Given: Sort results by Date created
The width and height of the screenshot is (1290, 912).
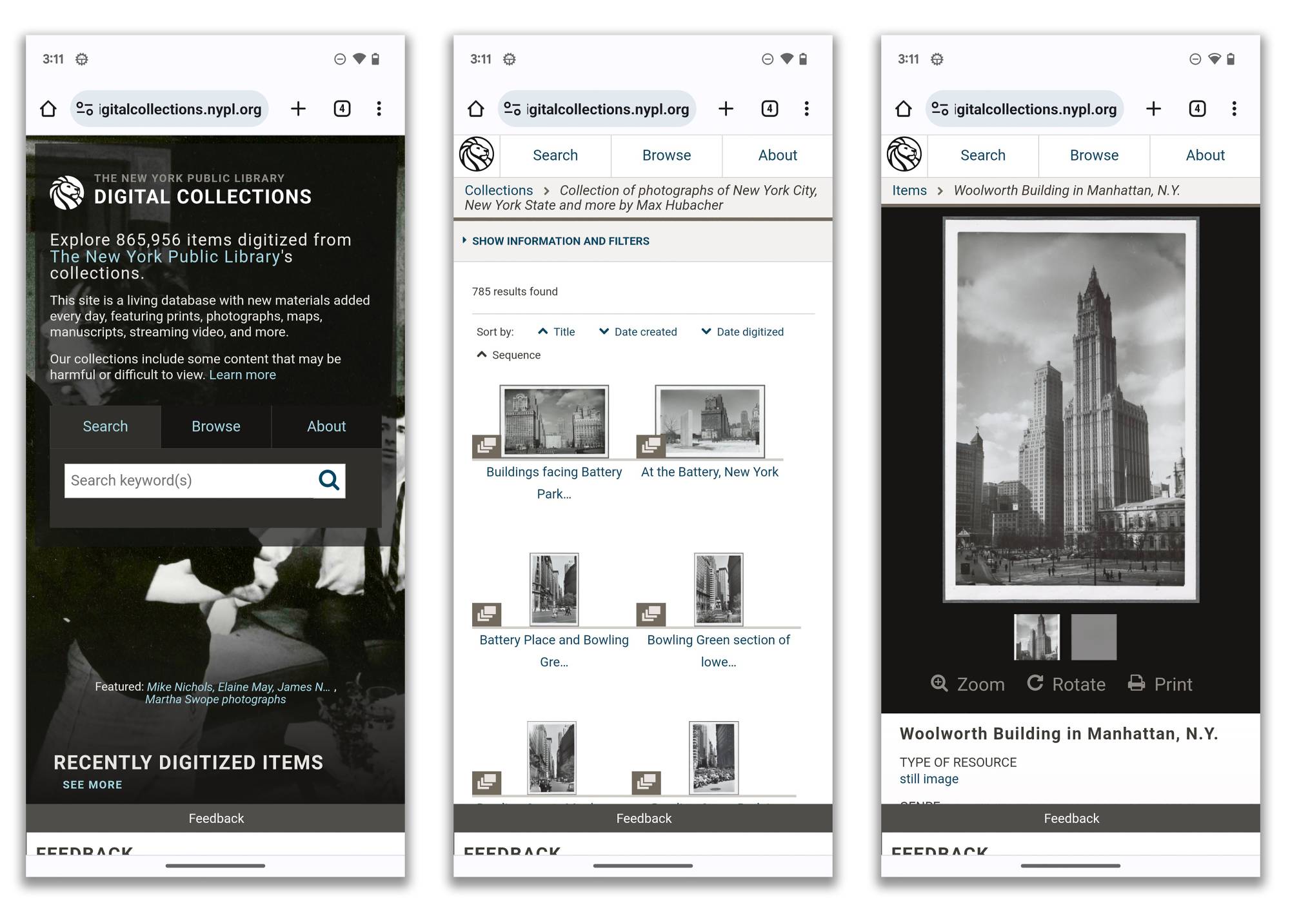Looking at the screenshot, I should [638, 332].
